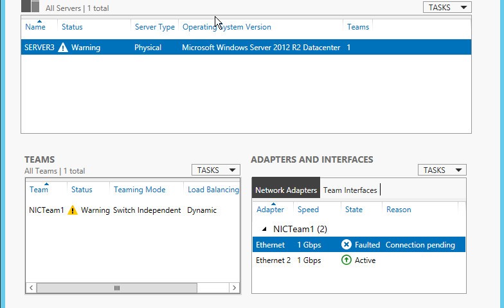Click the NICTeam1 warning triangle icon
This screenshot has height=308, width=504.
point(73,210)
